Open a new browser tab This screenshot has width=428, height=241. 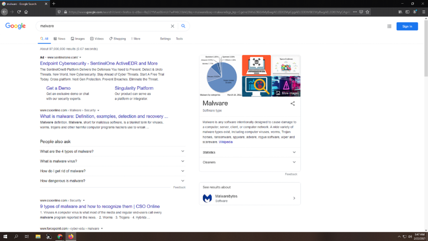point(54,3)
